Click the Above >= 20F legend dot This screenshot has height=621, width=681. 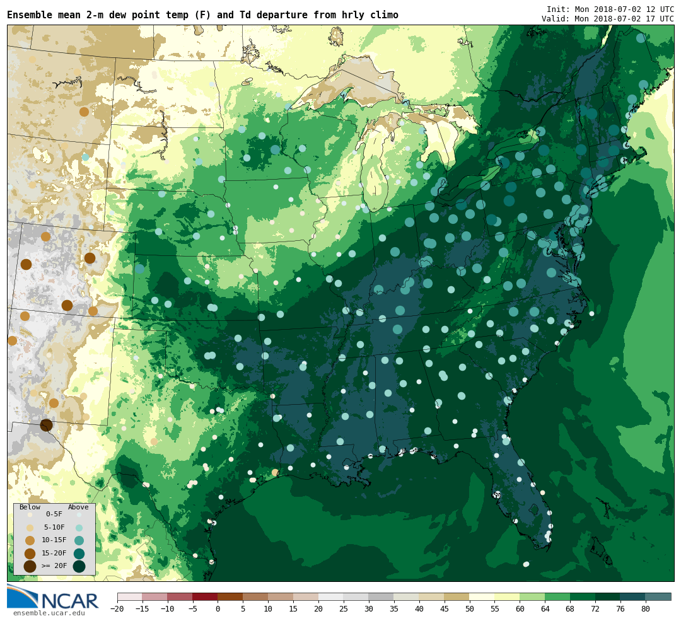pos(79,566)
